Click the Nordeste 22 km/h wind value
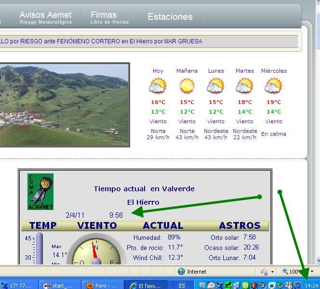 (245, 134)
